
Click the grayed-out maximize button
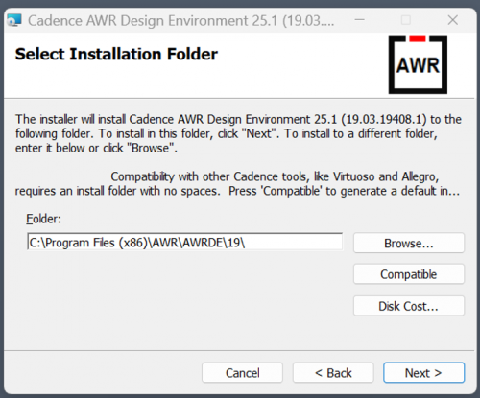[406, 20]
